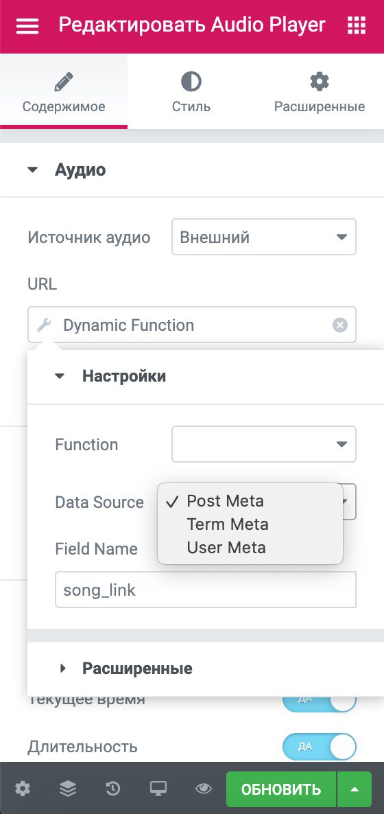384x814 pixels.
Task: Select Term Meta option
Action: [x=227, y=524]
